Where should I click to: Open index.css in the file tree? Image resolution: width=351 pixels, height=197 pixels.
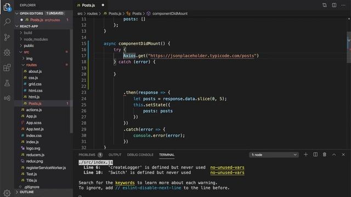pyautogui.click(x=33, y=136)
